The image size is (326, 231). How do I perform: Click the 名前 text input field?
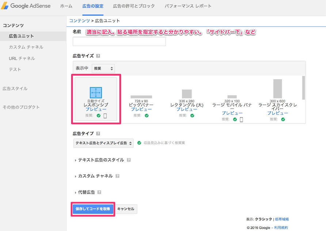(x=119, y=42)
